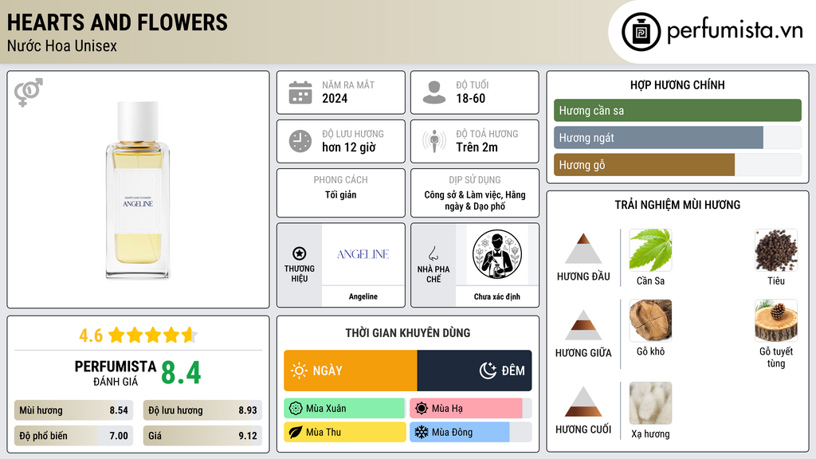Click the Nước Hoa Unisex subtitle
This screenshot has height=459, width=816.
(62, 46)
